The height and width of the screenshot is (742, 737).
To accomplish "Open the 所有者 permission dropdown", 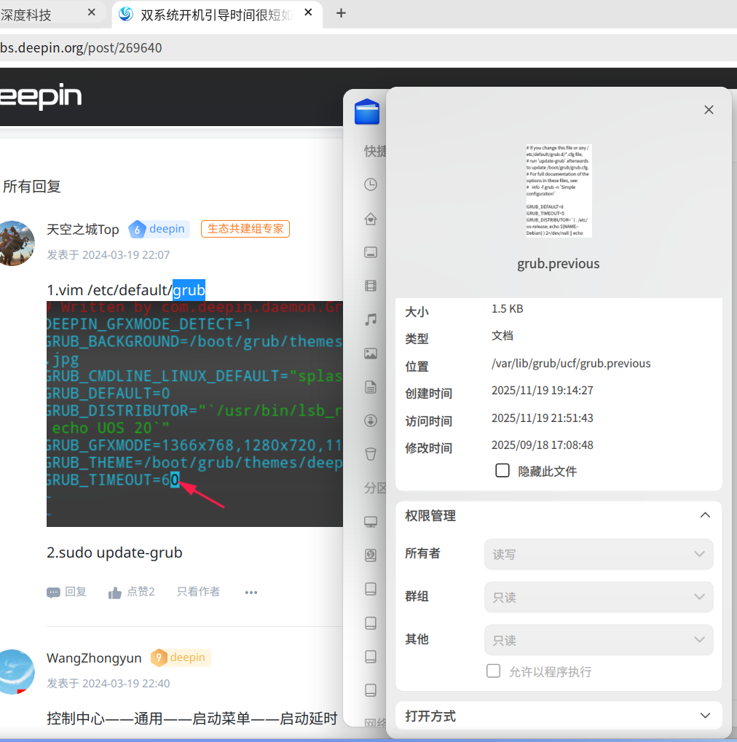I will [599, 554].
